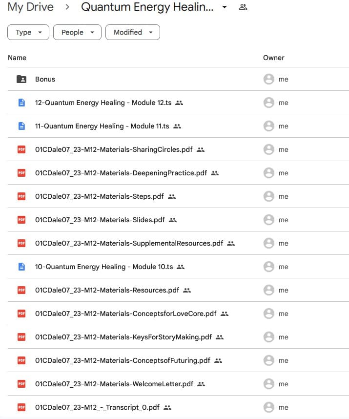
Task: Click the Owner column header
Action: 273,58
